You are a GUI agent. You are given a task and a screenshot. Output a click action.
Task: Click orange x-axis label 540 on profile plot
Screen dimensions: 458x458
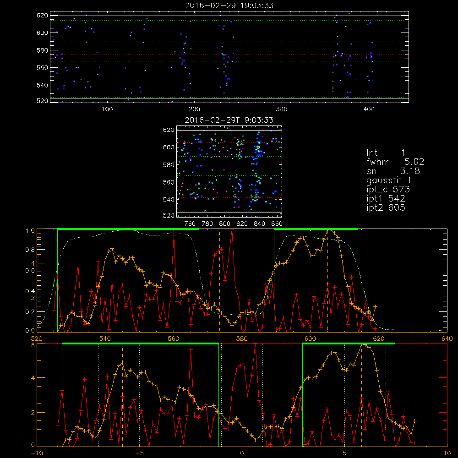[105, 339]
